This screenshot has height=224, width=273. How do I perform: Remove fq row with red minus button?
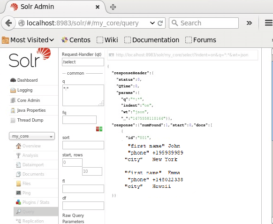98,129
